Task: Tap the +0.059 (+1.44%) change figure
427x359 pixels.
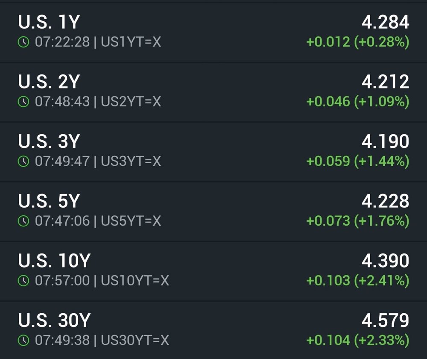Action: [x=357, y=161]
